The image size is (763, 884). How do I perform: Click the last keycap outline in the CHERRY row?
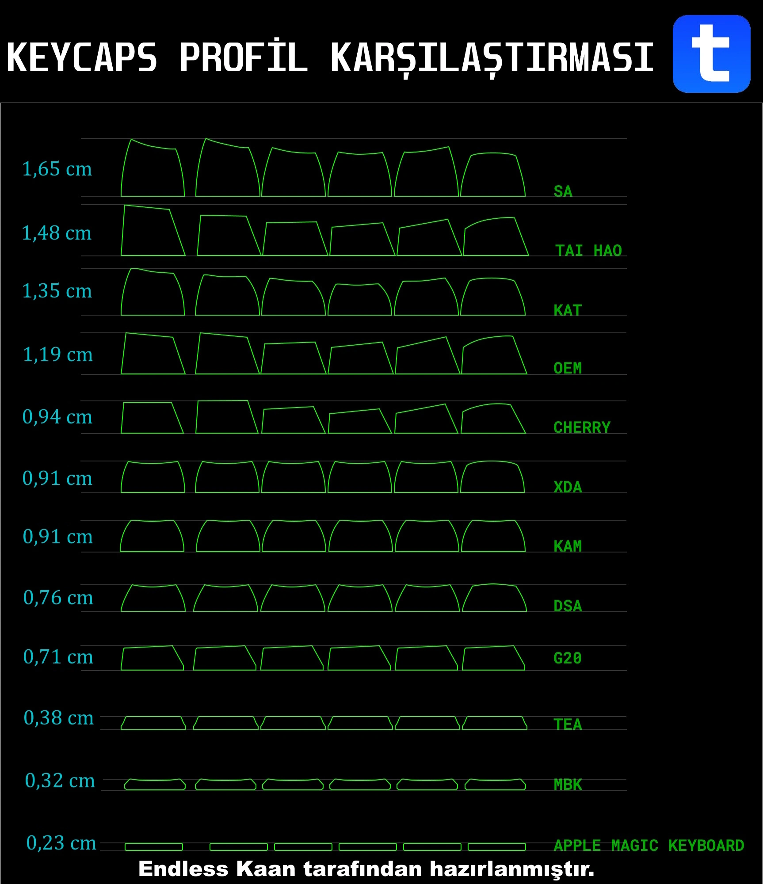[x=493, y=419]
